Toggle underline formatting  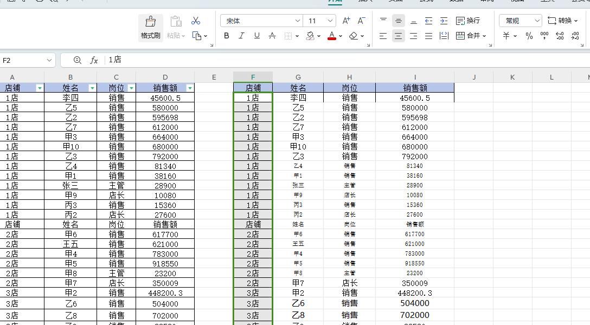[256, 35]
